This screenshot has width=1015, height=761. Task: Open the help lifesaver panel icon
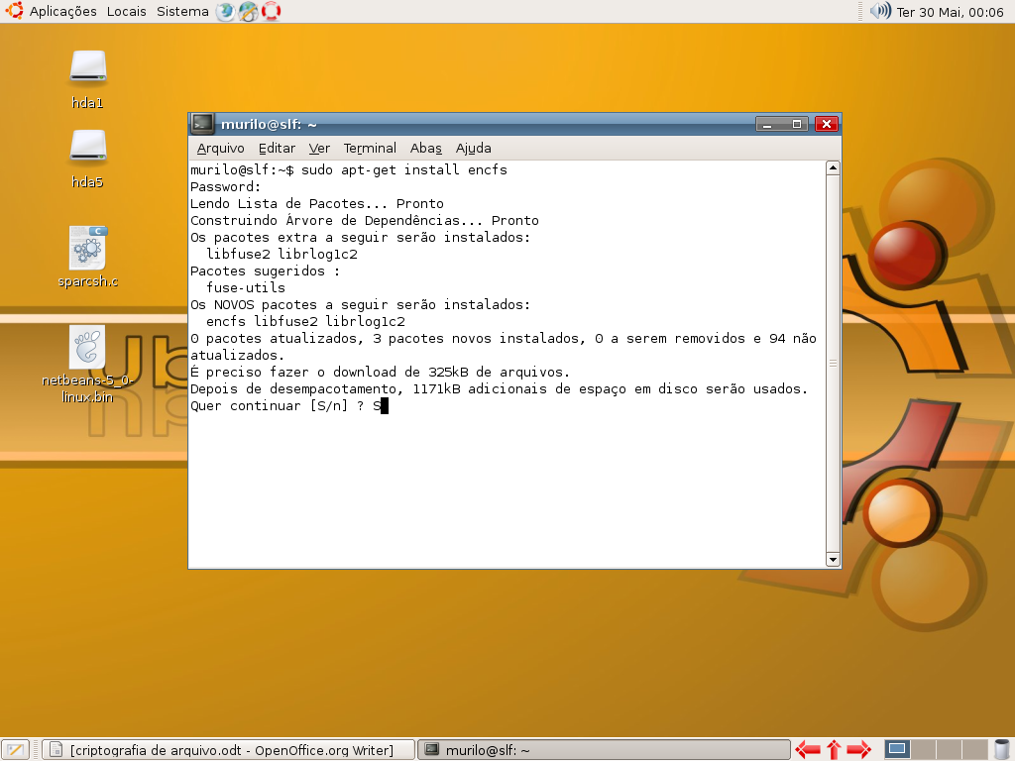[271, 12]
